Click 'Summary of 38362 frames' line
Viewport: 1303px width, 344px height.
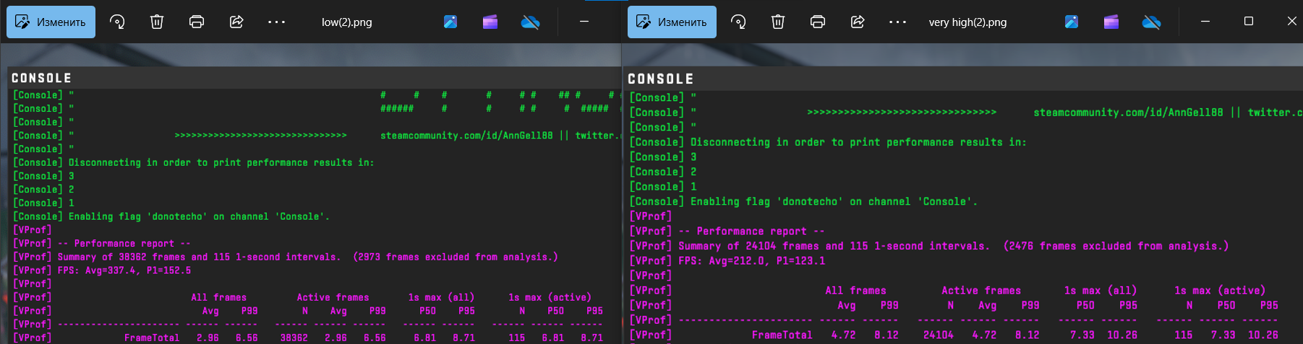pyautogui.click(x=307, y=257)
